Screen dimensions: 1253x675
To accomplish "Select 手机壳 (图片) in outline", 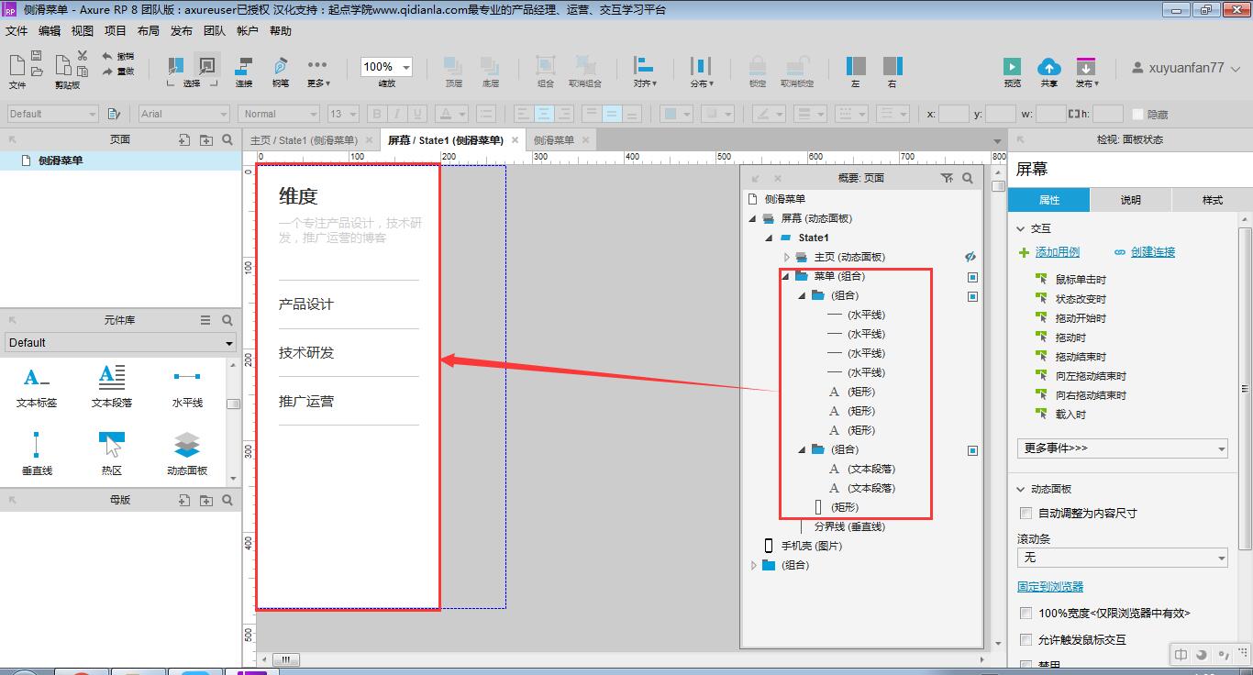I will click(x=812, y=546).
